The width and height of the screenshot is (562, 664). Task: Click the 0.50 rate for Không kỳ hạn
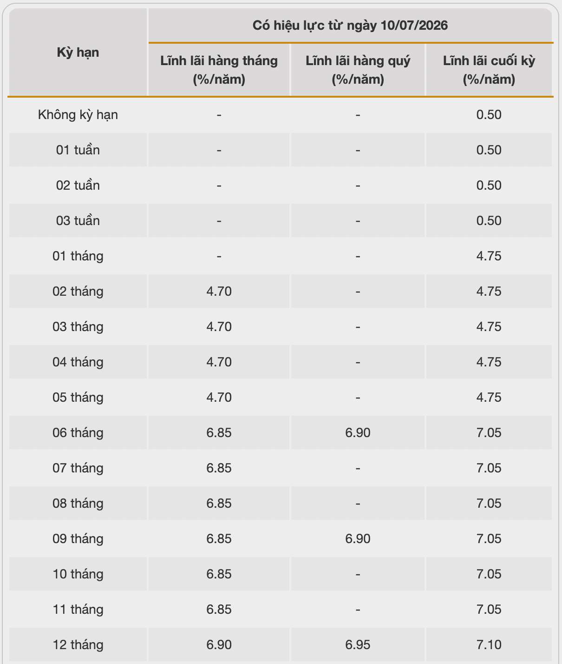(x=489, y=114)
